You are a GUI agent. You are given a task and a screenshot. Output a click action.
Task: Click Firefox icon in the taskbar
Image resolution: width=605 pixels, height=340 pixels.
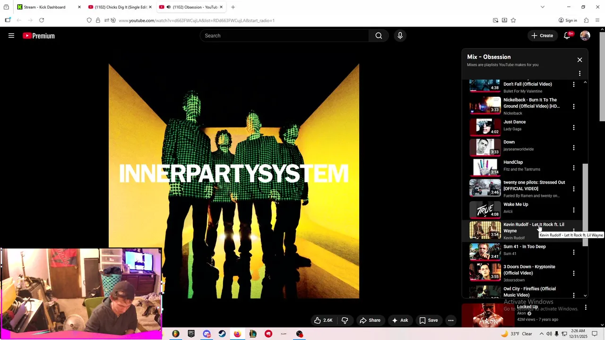tap(237, 334)
